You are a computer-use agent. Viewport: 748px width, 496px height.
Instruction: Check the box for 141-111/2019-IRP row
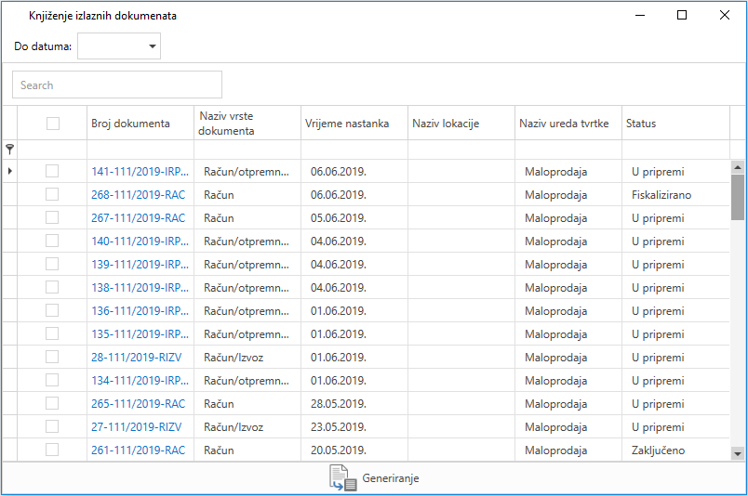(52, 171)
